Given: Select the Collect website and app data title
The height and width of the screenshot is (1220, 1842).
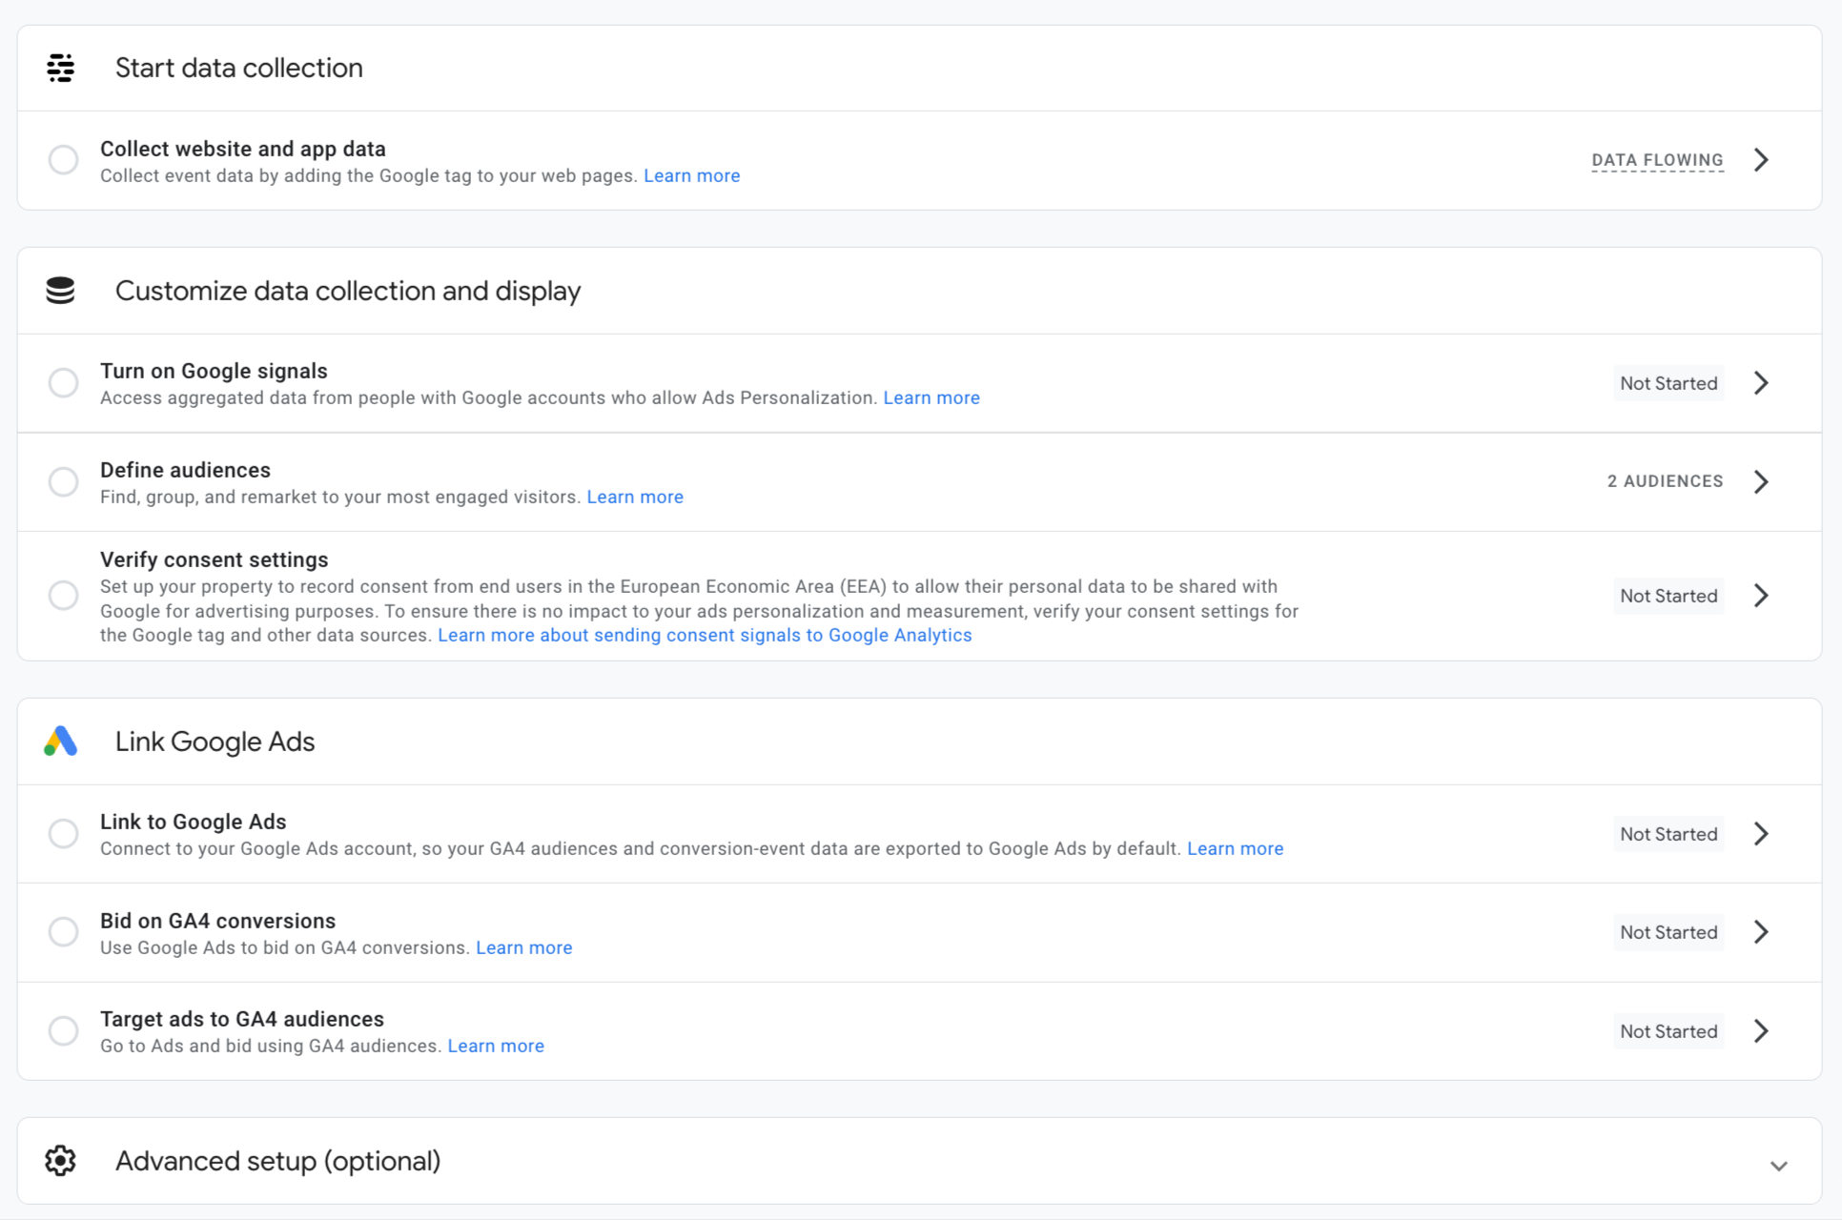Looking at the screenshot, I should tap(243, 149).
